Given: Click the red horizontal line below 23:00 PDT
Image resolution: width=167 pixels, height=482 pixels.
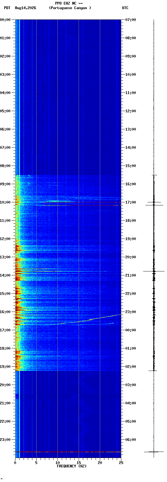Looking at the screenshot, I should (68, 452).
